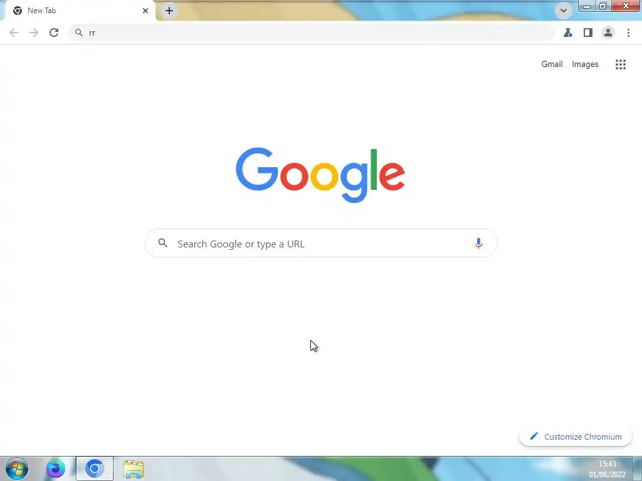Viewport: 642px width, 481px height.
Task: Open a new tab with plus button
Action: click(169, 11)
